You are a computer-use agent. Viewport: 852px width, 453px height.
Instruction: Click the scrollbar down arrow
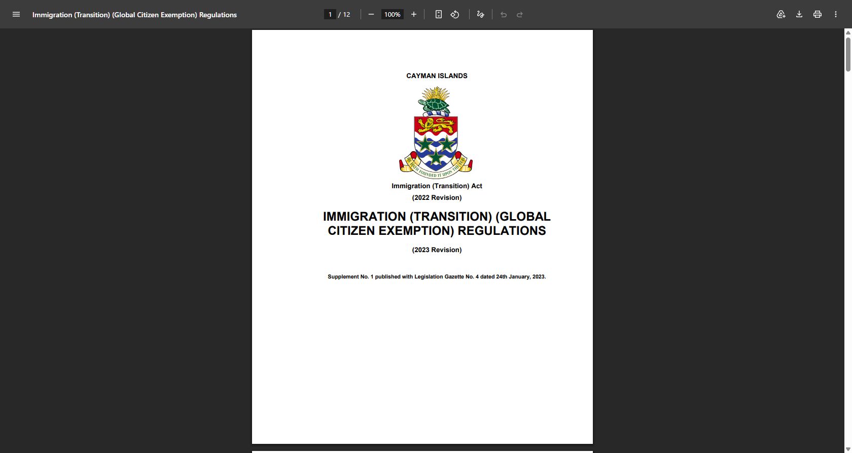tap(847, 449)
